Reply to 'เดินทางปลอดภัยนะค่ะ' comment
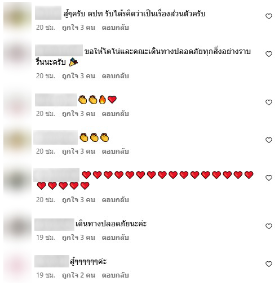Viewport: 279px width, 286px height. [x=115, y=238]
